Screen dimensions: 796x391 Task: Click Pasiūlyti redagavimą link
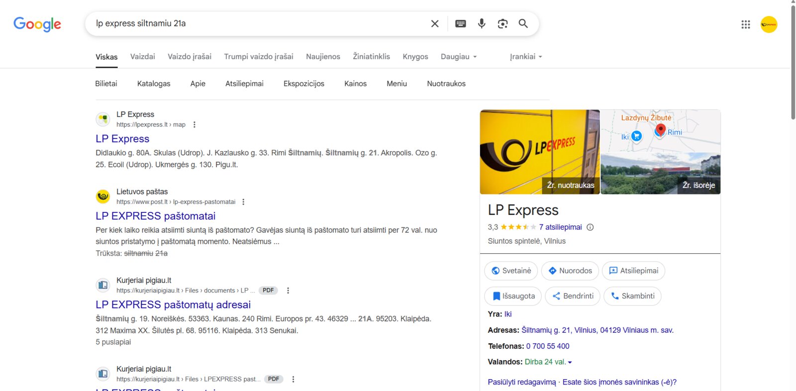(522, 383)
